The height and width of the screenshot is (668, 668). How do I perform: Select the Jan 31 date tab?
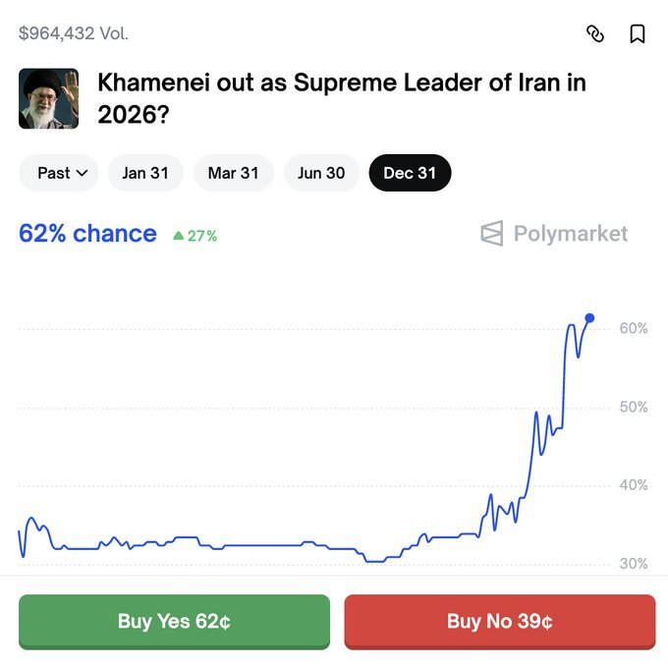[x=145, y=173]
